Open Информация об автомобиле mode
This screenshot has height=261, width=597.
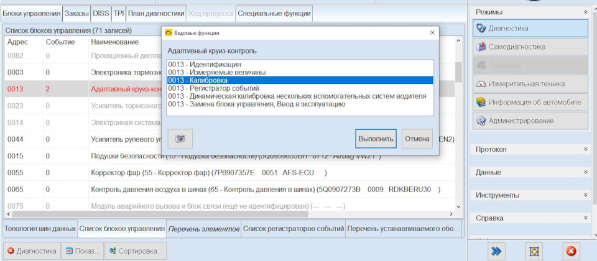tap(530, 103)
